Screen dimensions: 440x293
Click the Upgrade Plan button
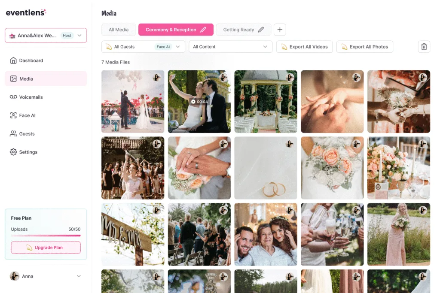coord(46,248)
